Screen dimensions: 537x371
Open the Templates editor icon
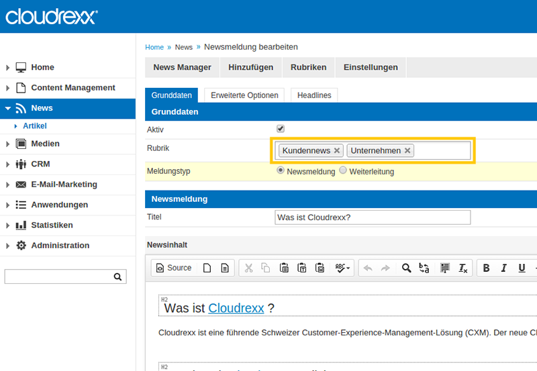pos(225,268)
